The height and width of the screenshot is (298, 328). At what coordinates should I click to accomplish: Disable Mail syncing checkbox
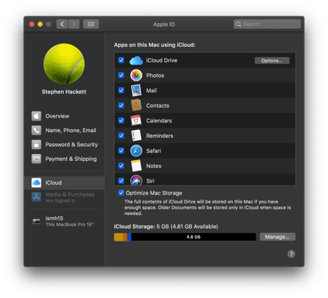tap(121, 90)
